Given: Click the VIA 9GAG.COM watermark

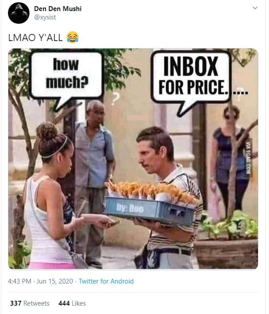Looking at the screenshot, I should click(x=248, y=157).
